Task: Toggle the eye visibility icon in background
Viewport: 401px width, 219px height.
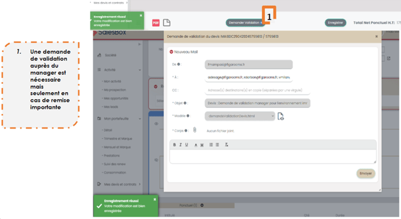Action: 156,123
